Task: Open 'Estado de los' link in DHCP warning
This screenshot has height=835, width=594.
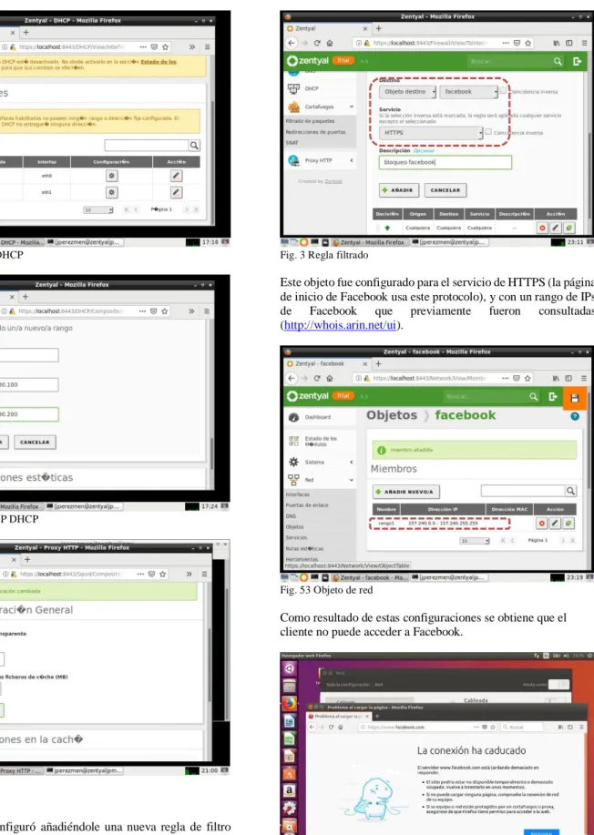Action: click(x=159, y=62)
